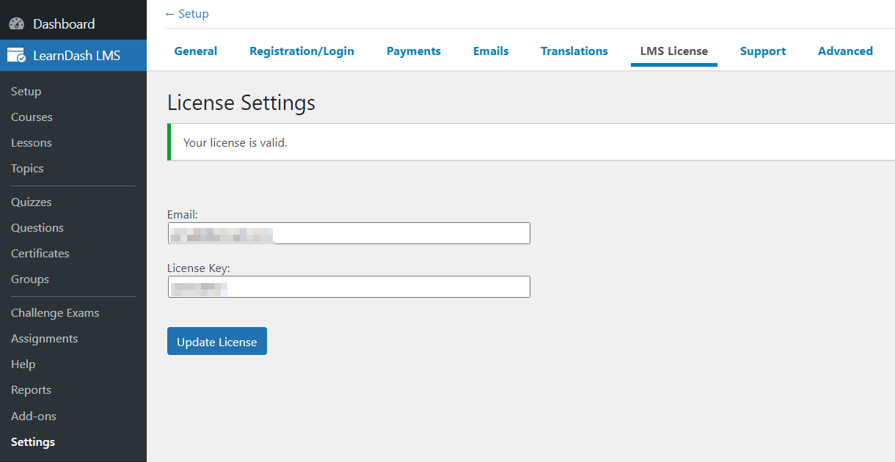
Task: Open the Assignments page
Action: point(44,339)
